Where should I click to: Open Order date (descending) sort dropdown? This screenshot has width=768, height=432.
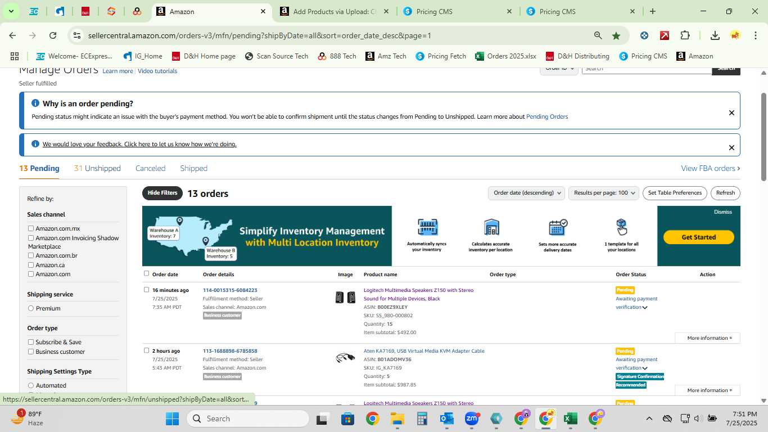526,193
